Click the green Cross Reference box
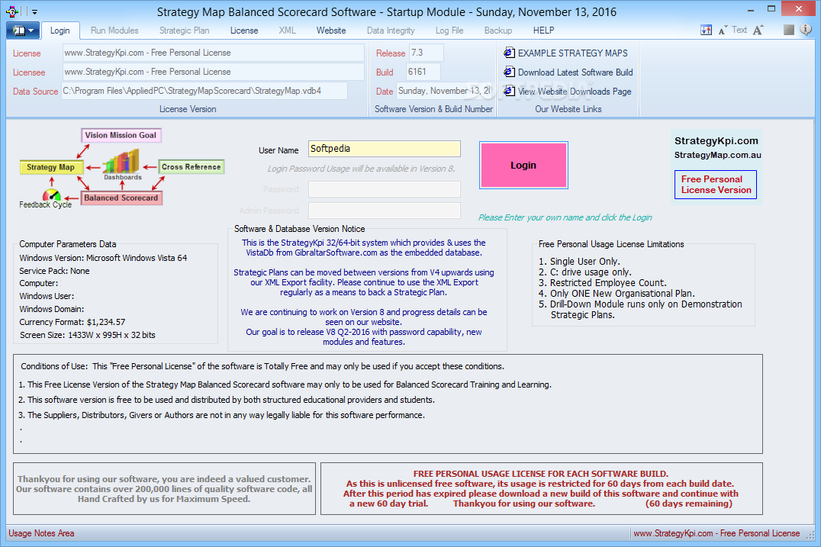Viewport: 821px width, 547px height. click(x=191, y=167)
